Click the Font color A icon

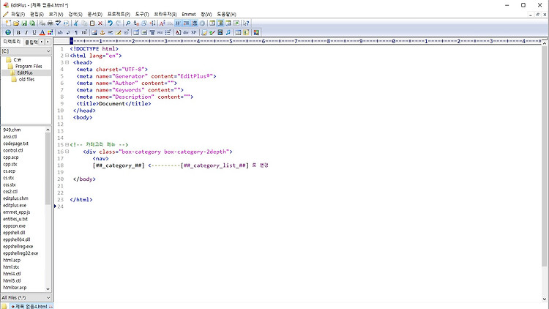point(42,32)
